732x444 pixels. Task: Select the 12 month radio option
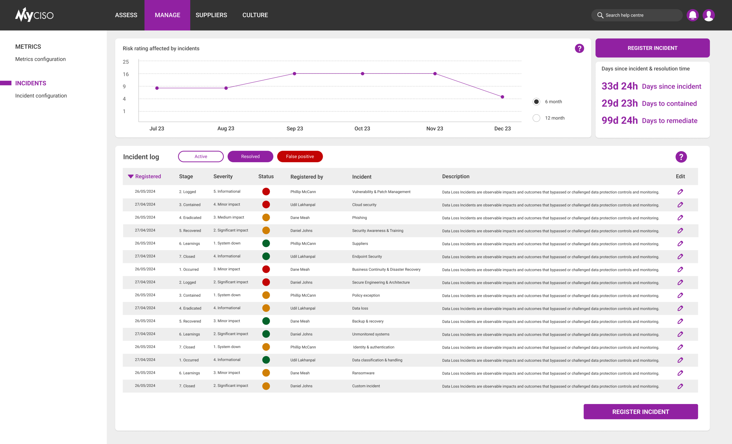point(536,118)
